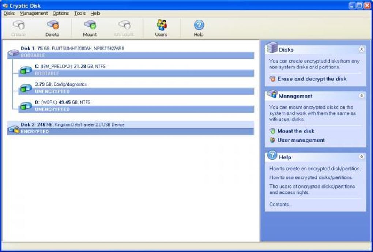This screenshot has height=252, width=373.
Task: Open the Contents... help link
Action: [280, 204]
